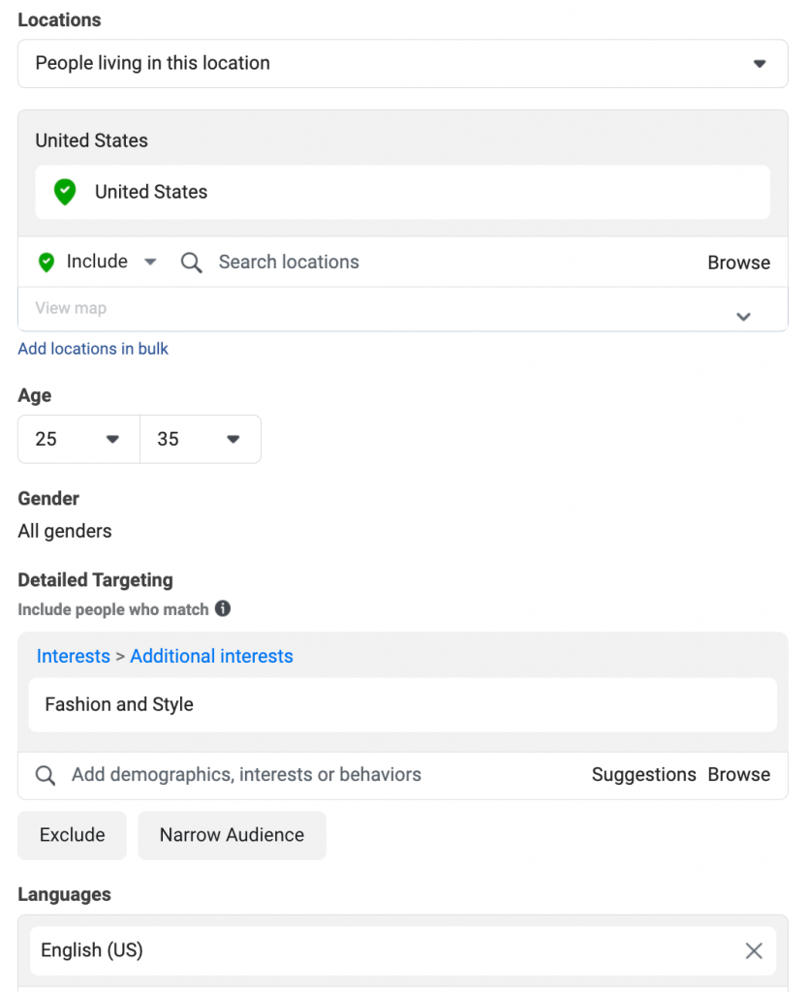Click the info icon next to Include people who match
The image size is (808, 992).
pyautogui.click(x=223, y=608)
